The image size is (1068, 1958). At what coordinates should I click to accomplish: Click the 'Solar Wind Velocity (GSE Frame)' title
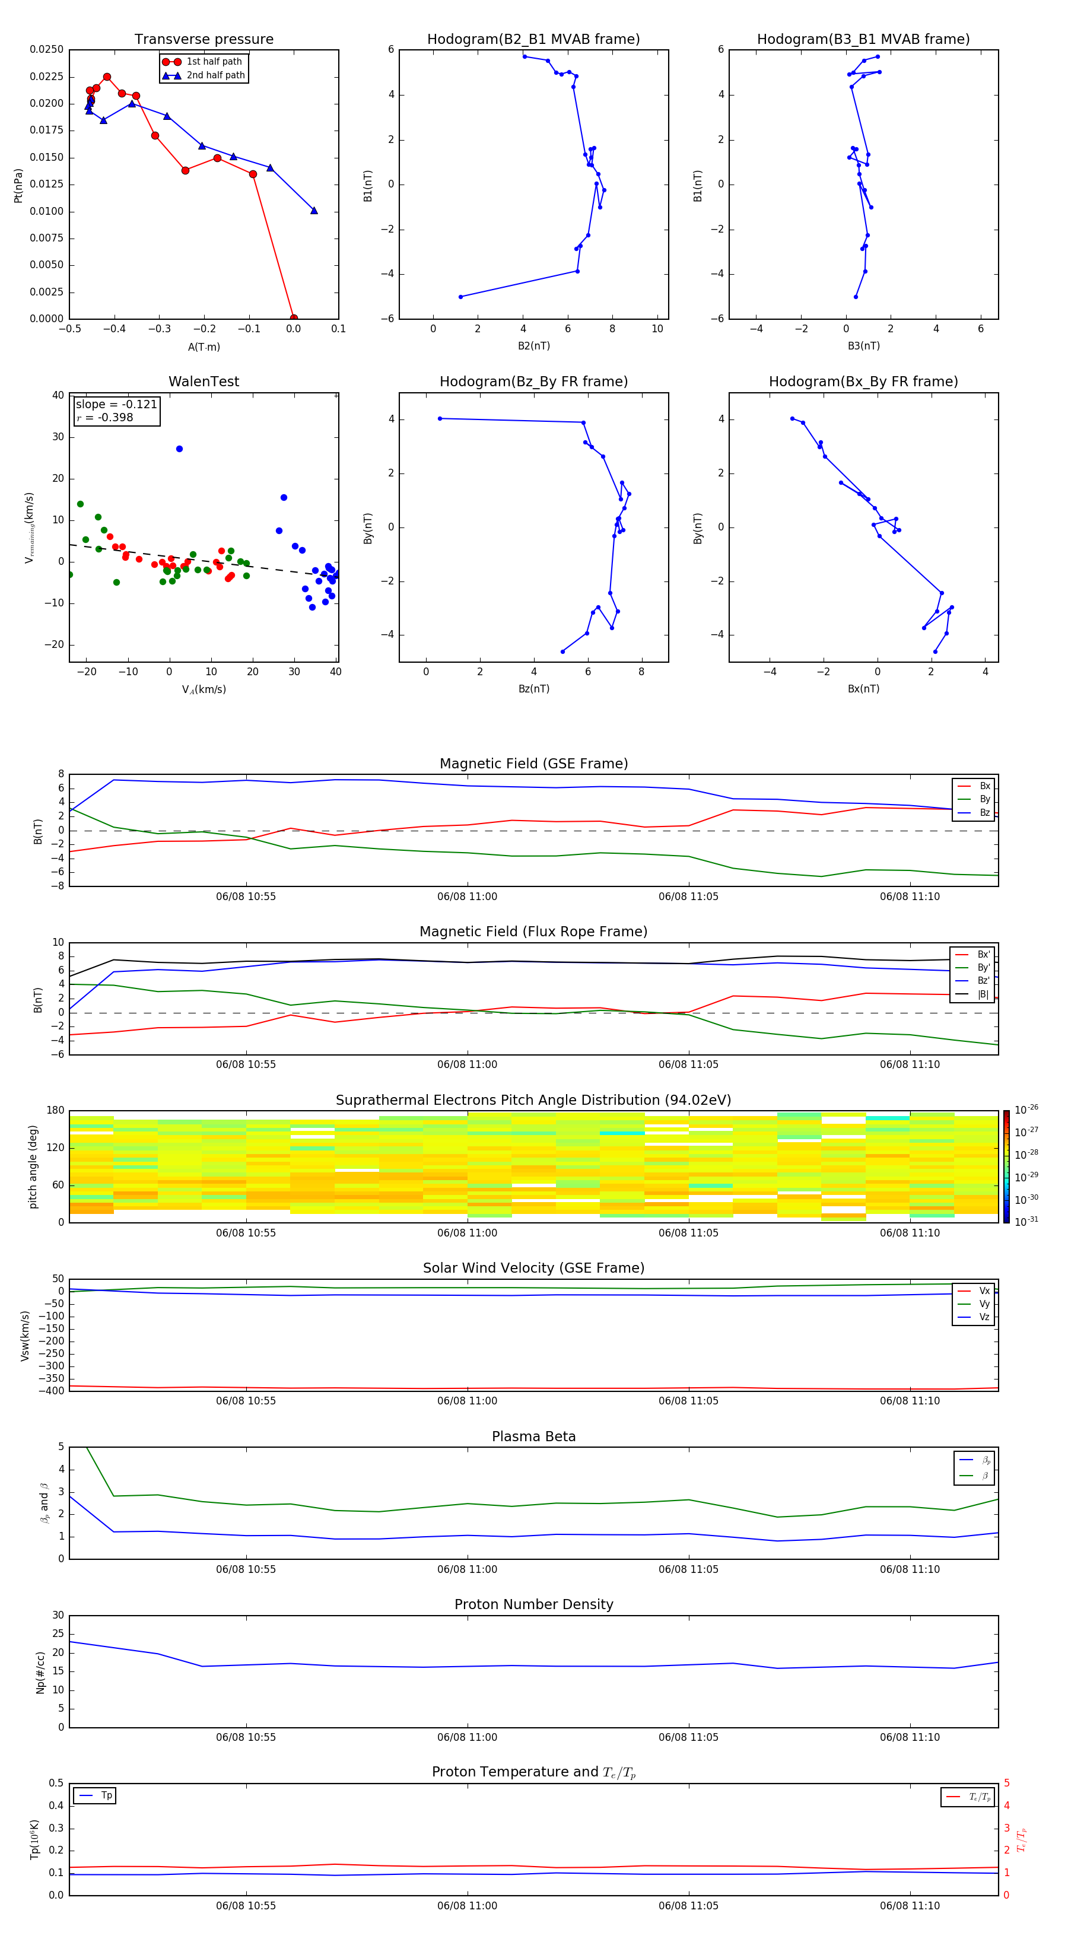(x=533, y=1268)
